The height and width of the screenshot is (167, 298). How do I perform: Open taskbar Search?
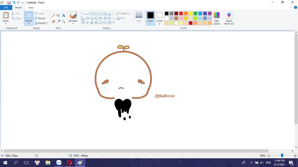[x=16, y=163]
